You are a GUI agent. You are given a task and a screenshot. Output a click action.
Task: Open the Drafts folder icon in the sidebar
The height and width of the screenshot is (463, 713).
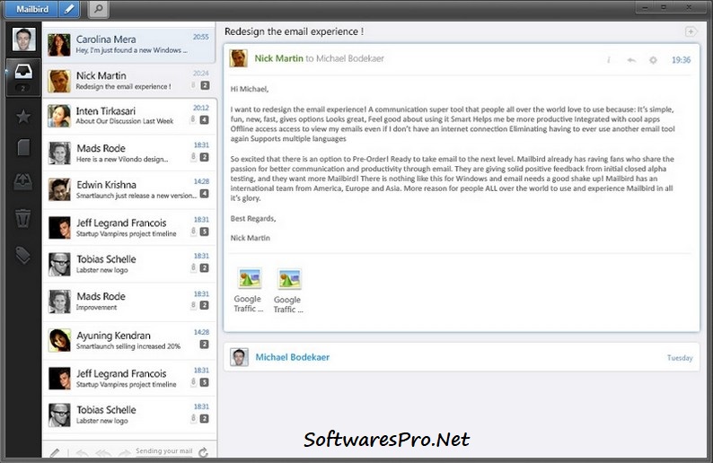[23, 148]
